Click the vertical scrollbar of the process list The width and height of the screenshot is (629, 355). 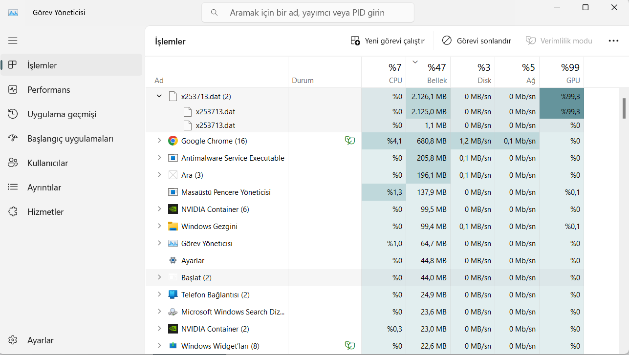tap(624, 108)
